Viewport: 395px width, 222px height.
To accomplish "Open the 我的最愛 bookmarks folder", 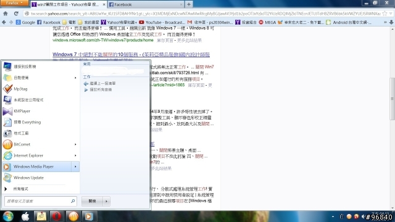I will point(88,22).
